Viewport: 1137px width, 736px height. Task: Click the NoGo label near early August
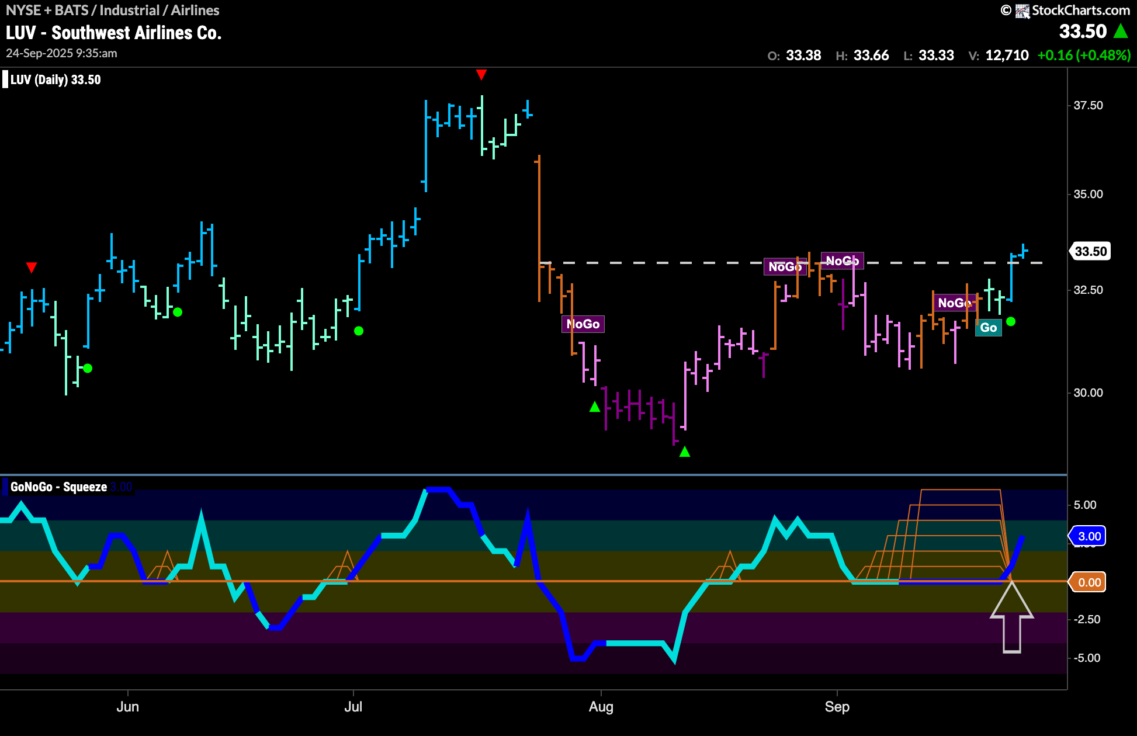click(583, 324)
